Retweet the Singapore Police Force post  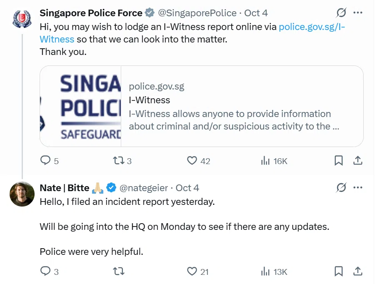[119, 161]
